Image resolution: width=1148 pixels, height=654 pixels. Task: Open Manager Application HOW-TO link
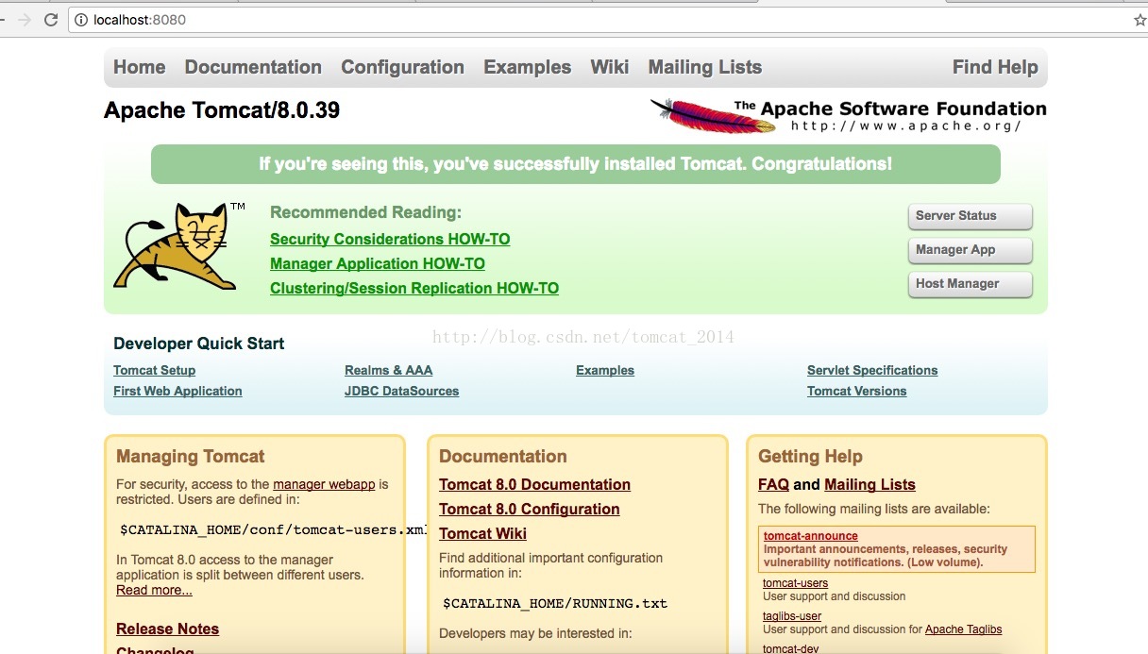[x=378, y=264]
